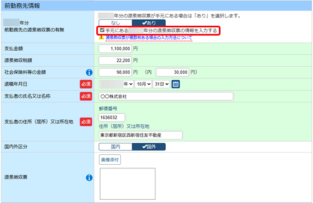Screen dimensions: 313x203
Task: Show info for 社会保険料等の金額
Action: coord(89,72)
